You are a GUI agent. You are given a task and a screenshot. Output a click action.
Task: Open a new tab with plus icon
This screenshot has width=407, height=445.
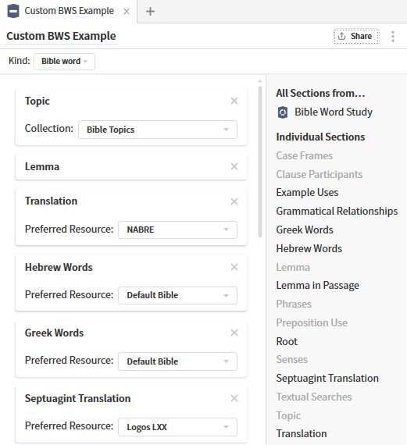tap(150, 12)
